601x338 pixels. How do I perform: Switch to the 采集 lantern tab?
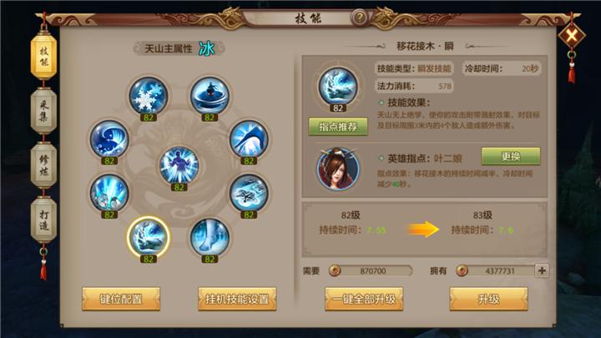click(43, 110)
